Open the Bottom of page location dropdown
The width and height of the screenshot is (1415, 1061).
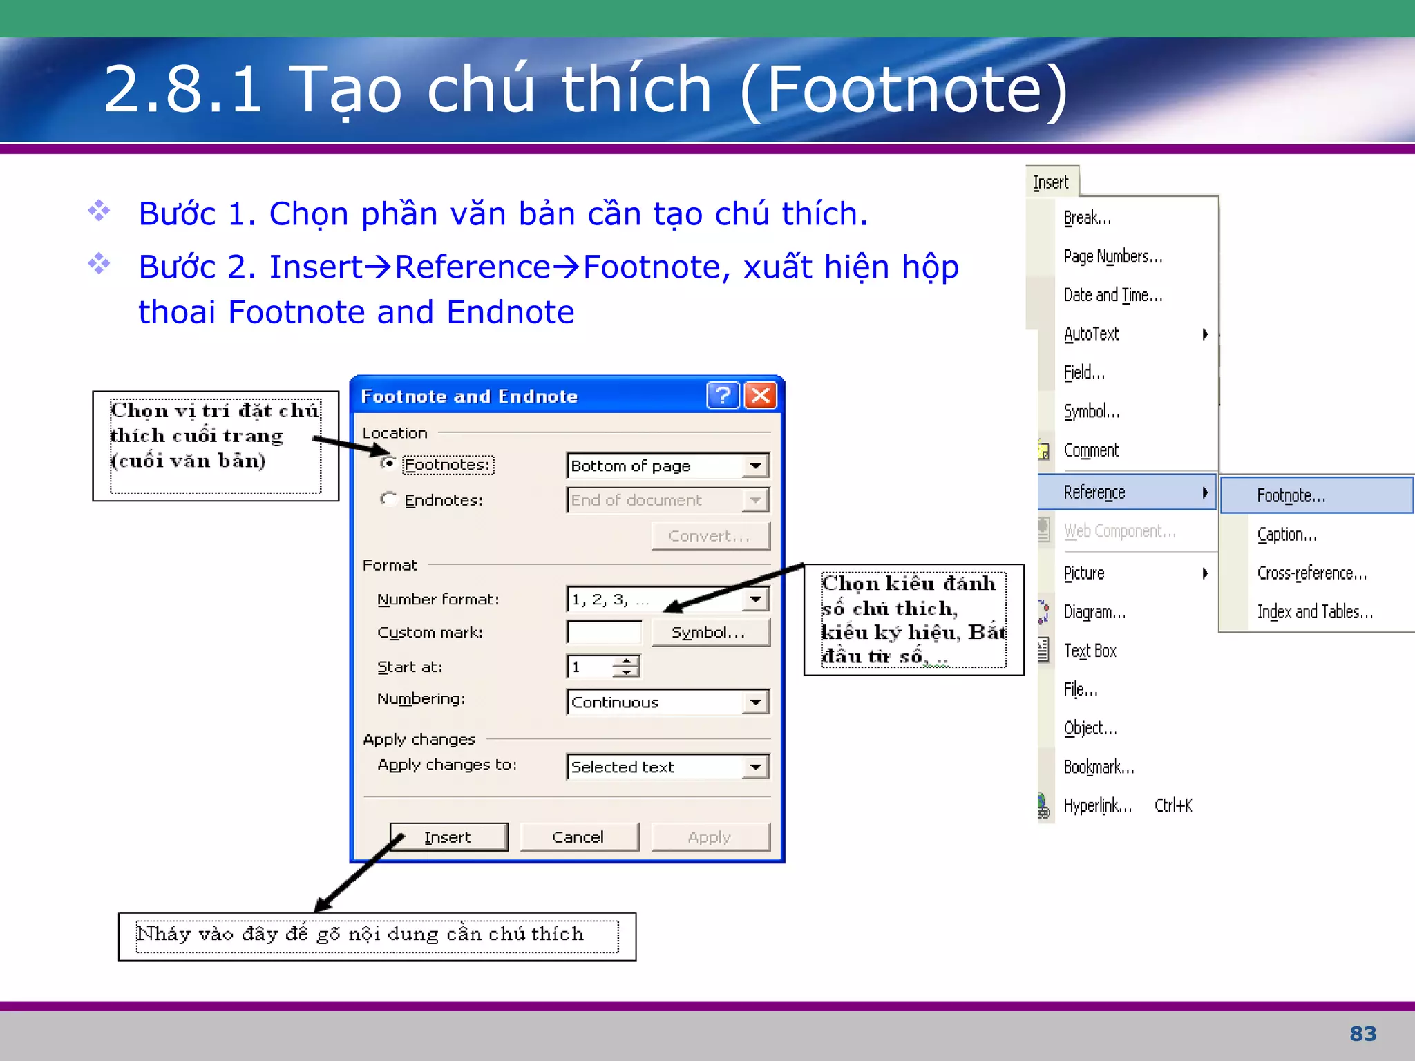(x=756, y=466)
